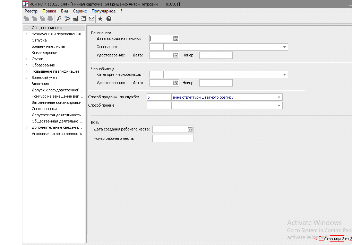Open the Способ приема dropdown arrow
This screenshot has width=352, height=245.
click(279, 106)
